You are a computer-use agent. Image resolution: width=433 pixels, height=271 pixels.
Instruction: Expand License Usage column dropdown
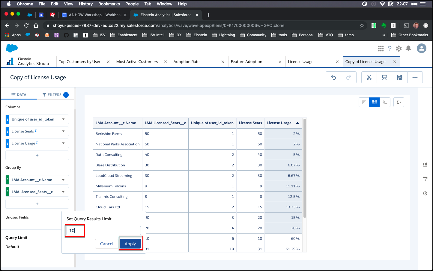pos(63,143)
